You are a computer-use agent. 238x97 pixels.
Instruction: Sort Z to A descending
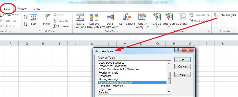coord(25,24)
